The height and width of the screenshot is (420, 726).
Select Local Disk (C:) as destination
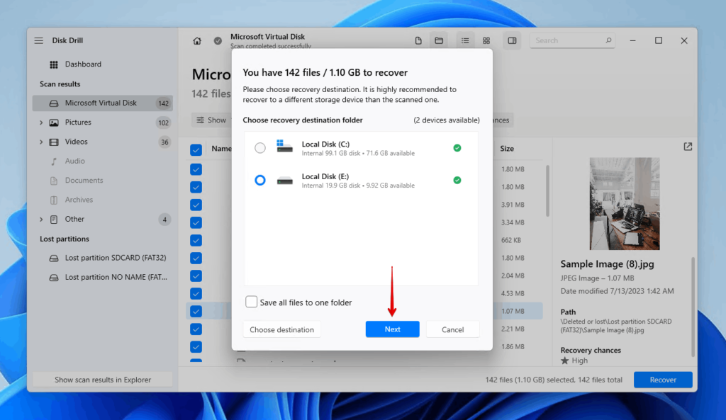tap(259, 148)
